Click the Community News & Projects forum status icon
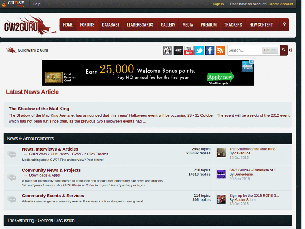The width and height of the screenshot is (305, 229). pos(12,177)
